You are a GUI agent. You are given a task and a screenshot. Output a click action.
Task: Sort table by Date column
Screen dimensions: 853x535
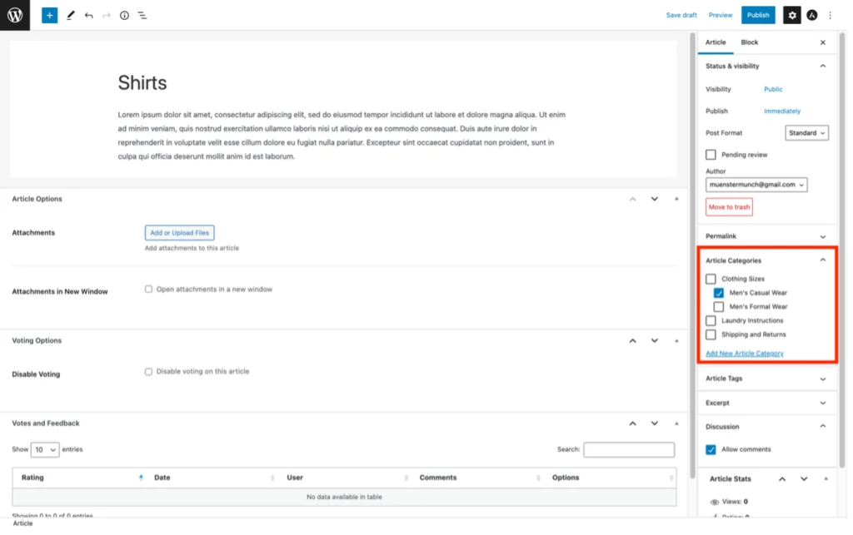coord(272,478)
